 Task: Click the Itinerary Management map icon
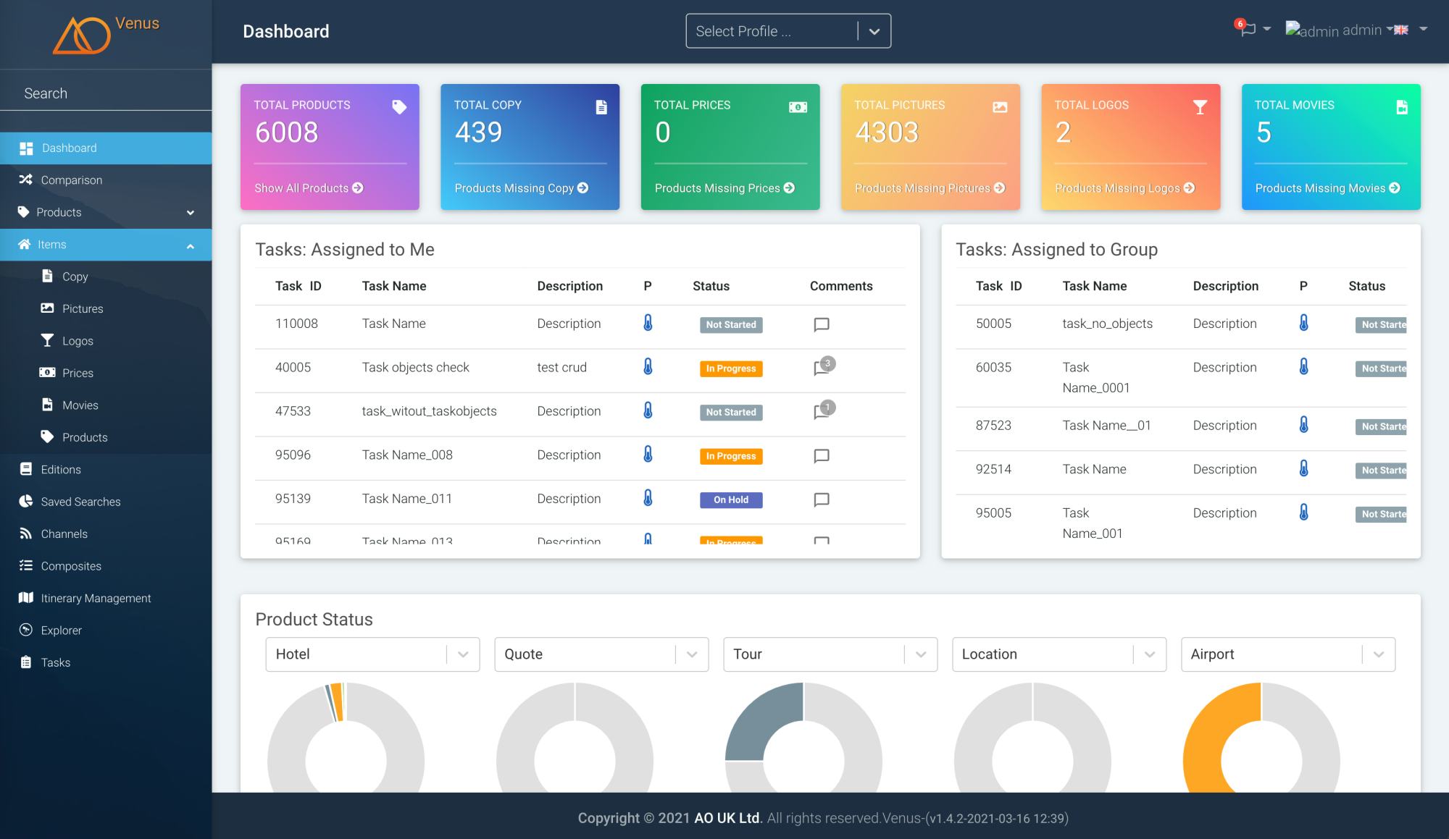click(x=25, y=598)
